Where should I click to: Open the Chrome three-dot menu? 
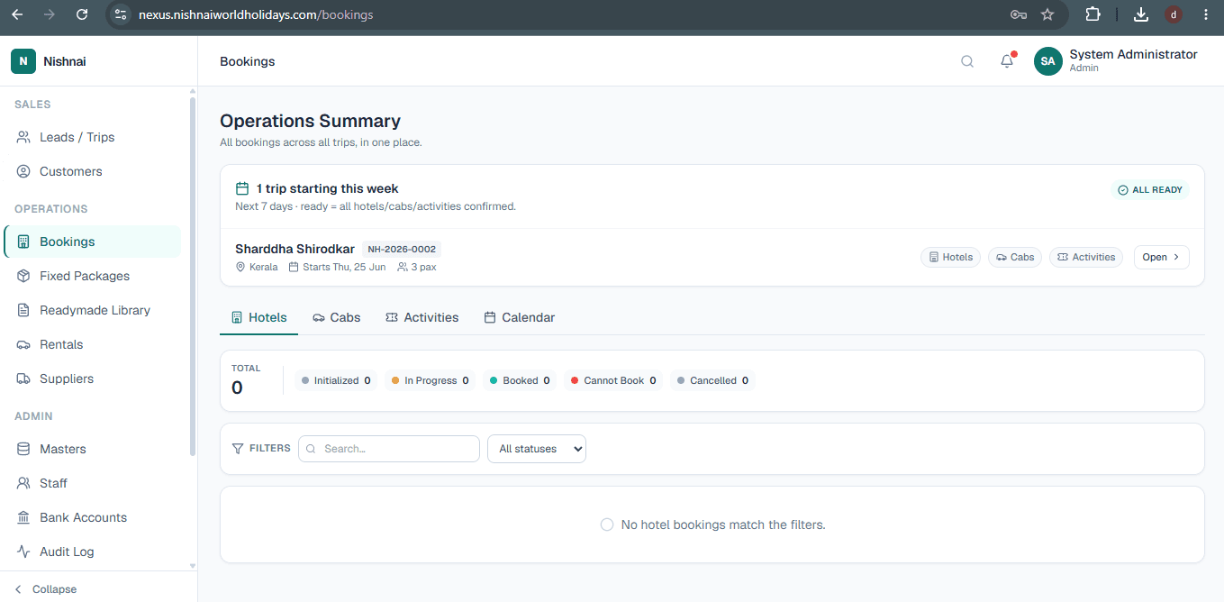point(1206,14)
